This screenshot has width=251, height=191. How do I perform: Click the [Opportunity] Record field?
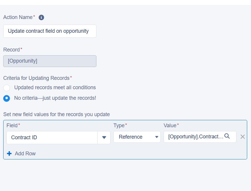[50, 61]
